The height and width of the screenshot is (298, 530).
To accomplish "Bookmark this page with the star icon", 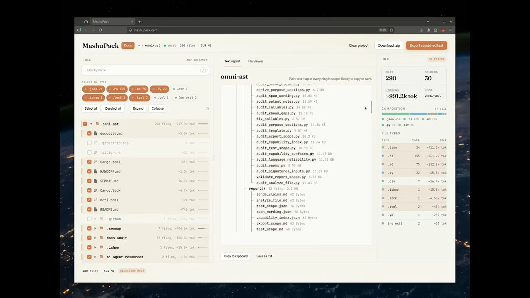I will click(x=392, y=30).
